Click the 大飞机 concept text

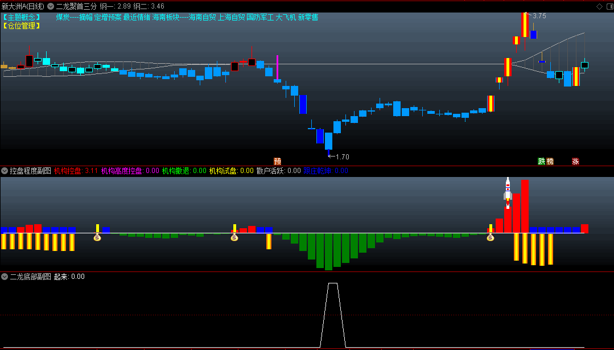pos(286,17)
